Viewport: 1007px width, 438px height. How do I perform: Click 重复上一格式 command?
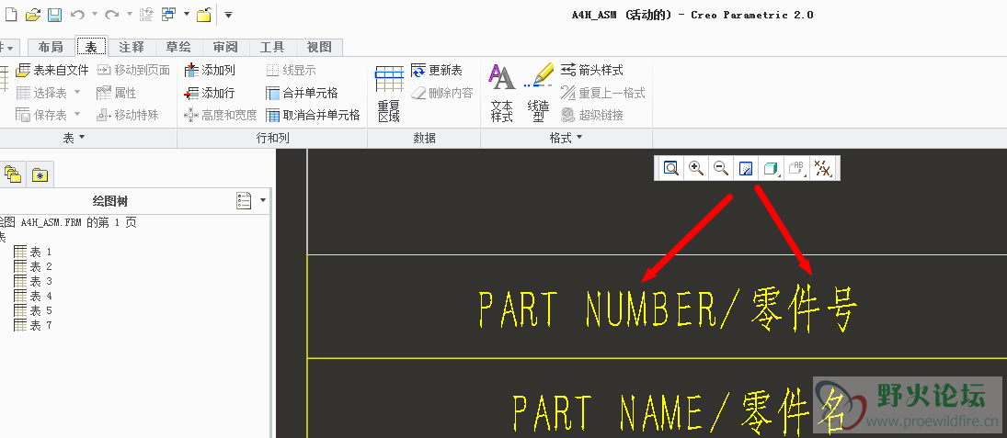coord(602,93)
